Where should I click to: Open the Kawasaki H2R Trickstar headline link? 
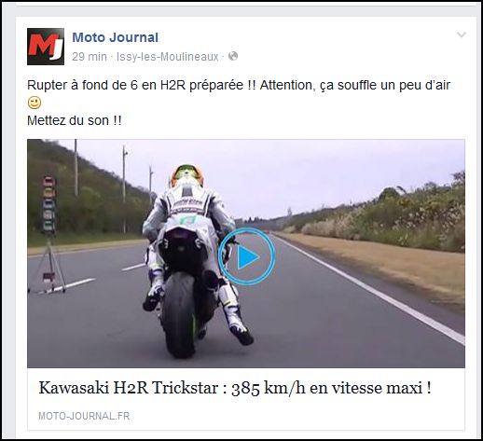coord(235,388)
